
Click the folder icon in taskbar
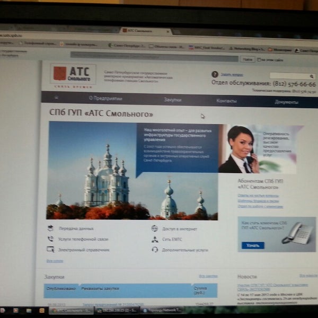tap(29, 311)
